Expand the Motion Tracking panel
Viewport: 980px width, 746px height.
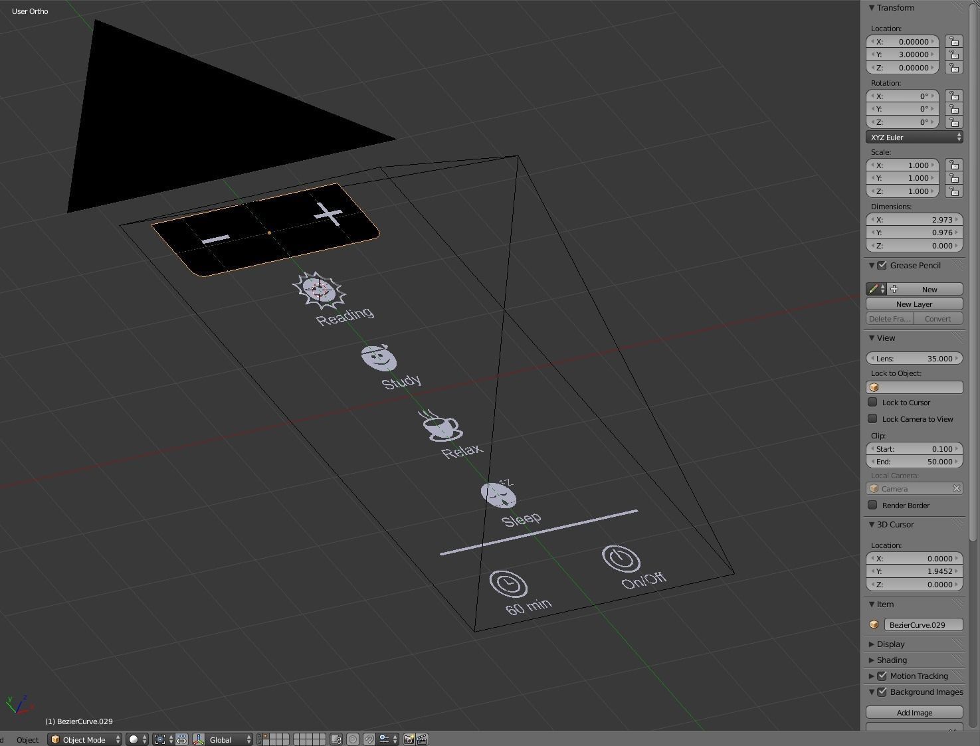click(x=872, y=676)
